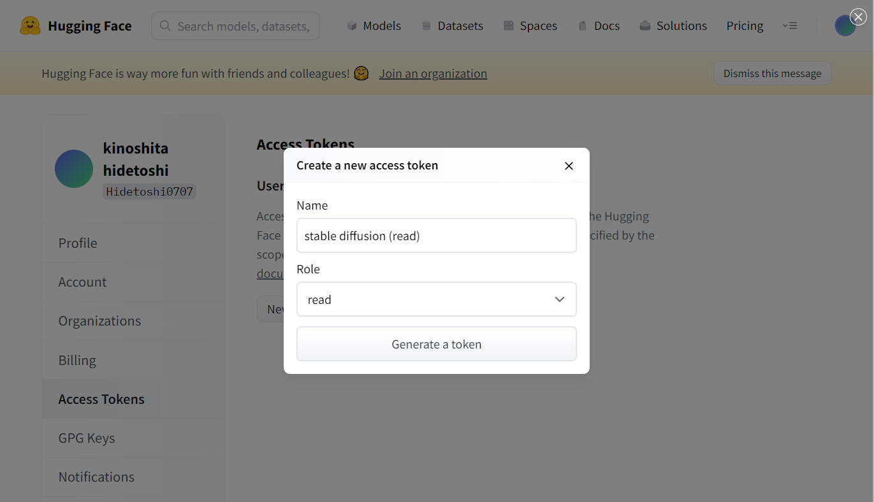Click the Dismiss this message button
Viewport: 874px width, 502px height.
point(772,73)
